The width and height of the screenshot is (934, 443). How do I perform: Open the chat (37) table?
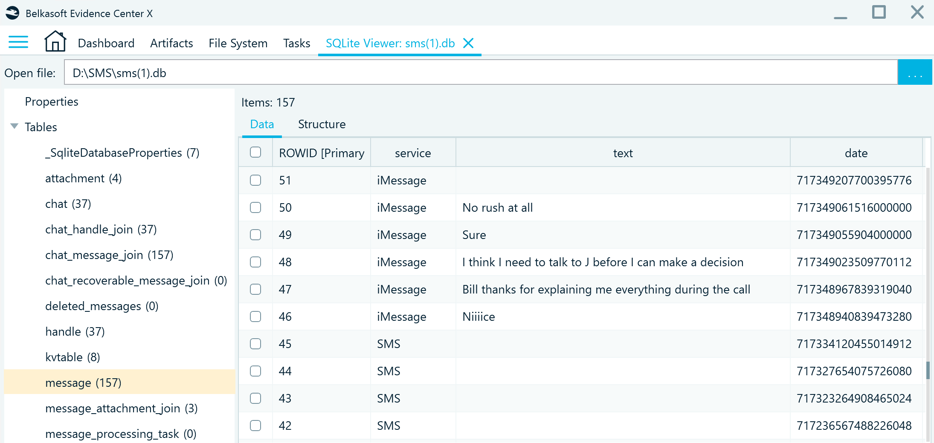(68, 204)
